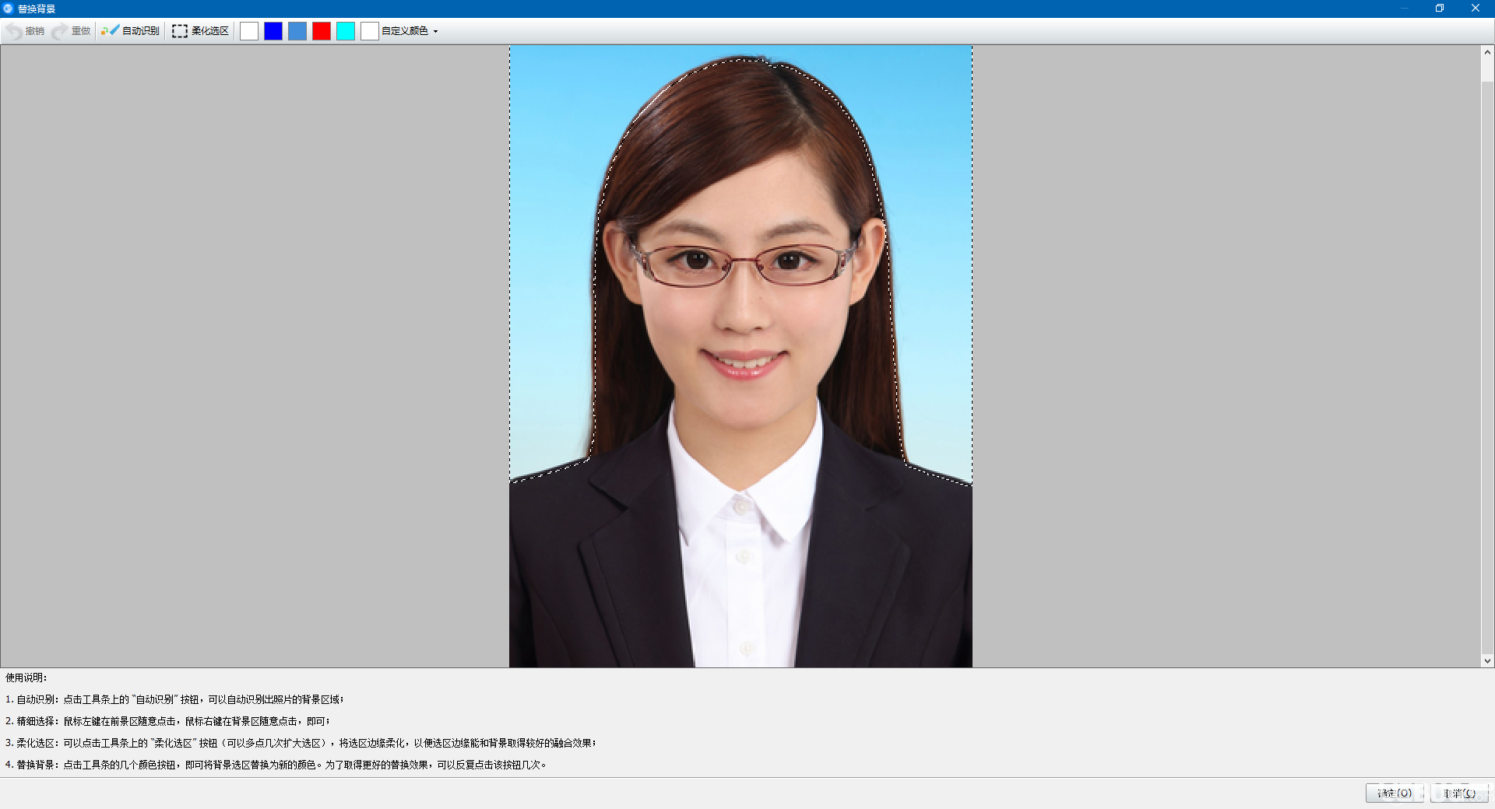Pick the white background color swatch

(x=249, y=31)
